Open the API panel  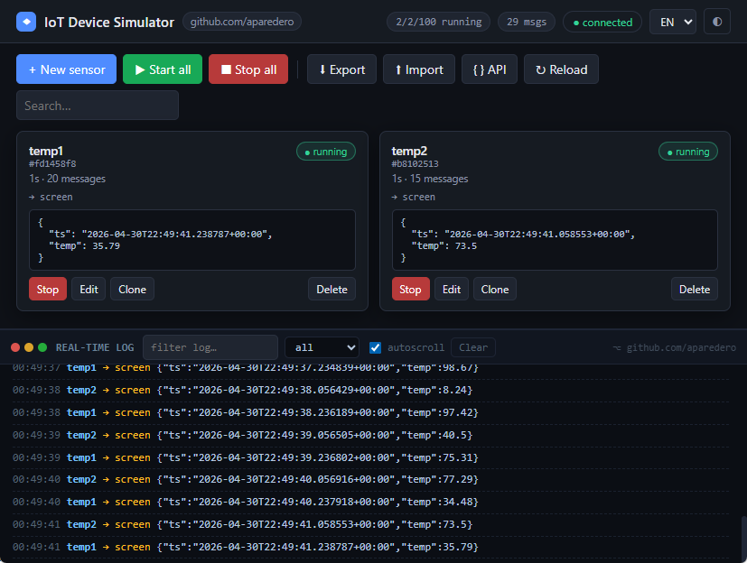[490, 69]
